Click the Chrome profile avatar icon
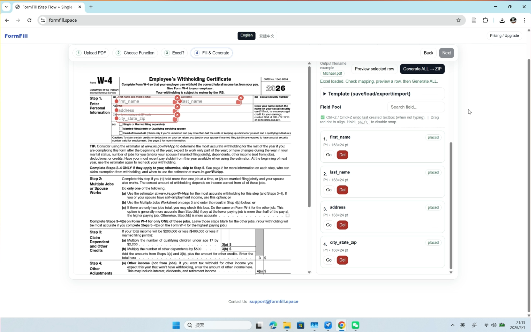This screenshot has height=332, width=531. coord(513,20)
